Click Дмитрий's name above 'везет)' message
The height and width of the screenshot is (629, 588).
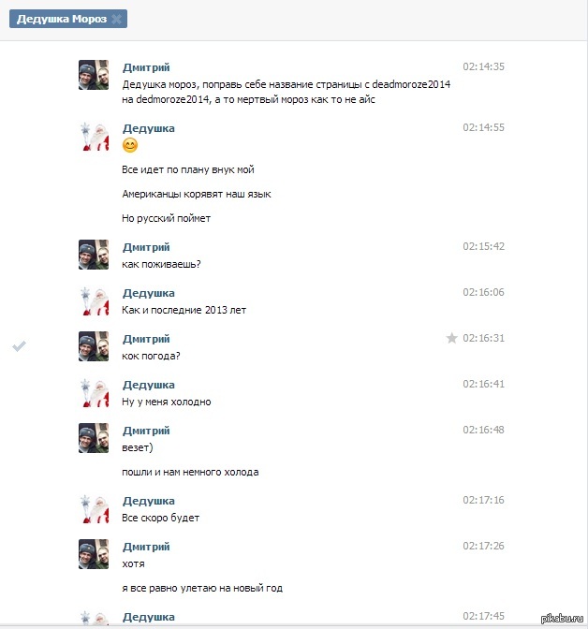[x=146, y=431]
